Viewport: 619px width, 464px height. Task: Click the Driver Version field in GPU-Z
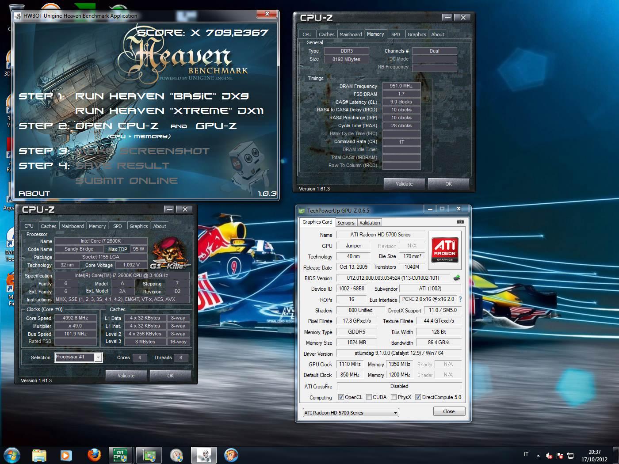[399, 353]
